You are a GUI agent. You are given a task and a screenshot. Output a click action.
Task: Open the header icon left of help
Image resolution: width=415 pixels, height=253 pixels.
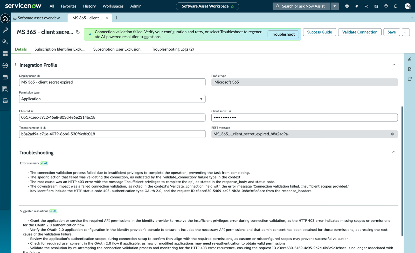[376, 6]
